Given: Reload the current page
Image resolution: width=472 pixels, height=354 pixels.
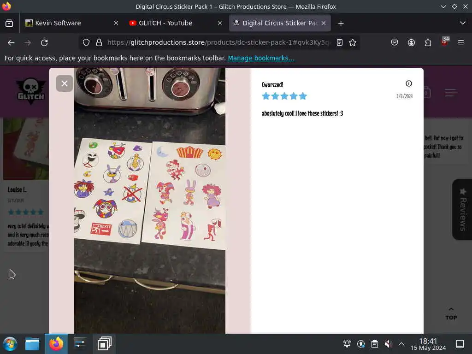Looking at the screenshot, I should [x=44, y=43].
